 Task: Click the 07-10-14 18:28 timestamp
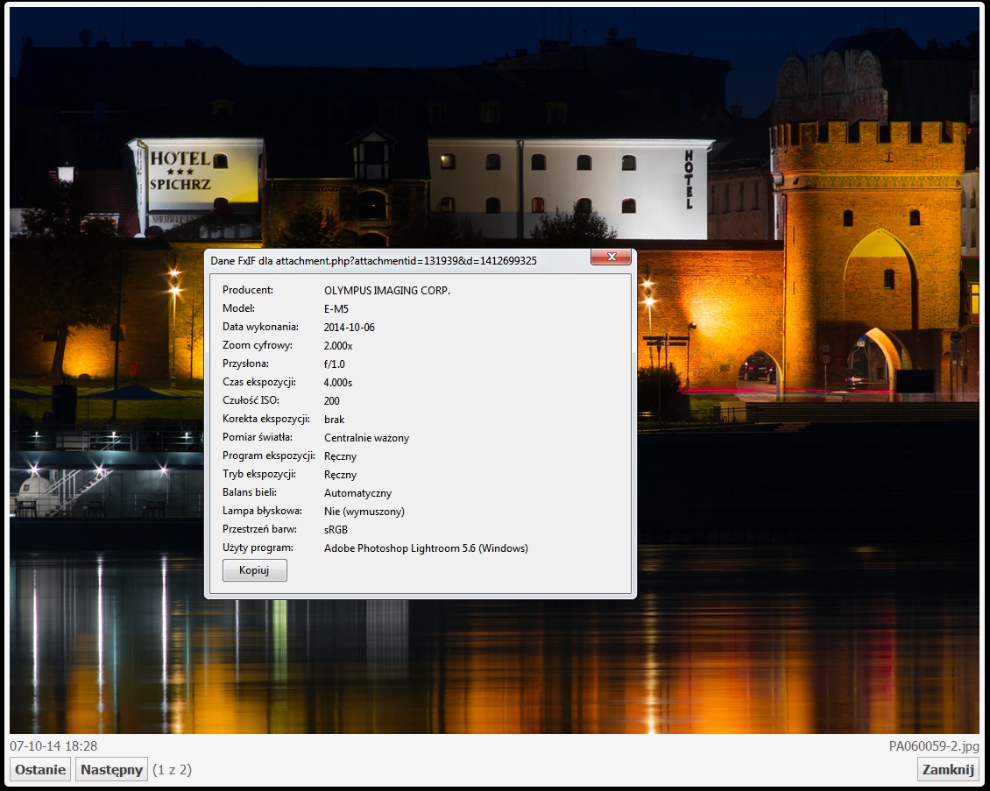click(53, 746)
